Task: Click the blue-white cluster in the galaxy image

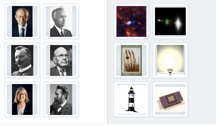Action: 129,23
